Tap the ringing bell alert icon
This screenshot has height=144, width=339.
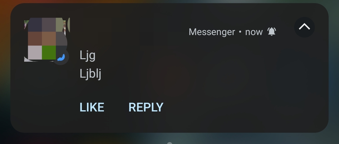tap(272, 32)
